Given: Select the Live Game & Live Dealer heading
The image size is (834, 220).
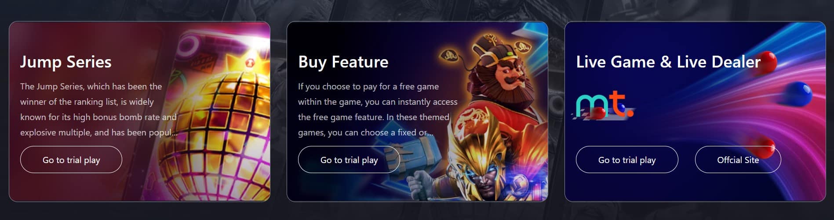Looking at the screenshot, I should 668,62.
